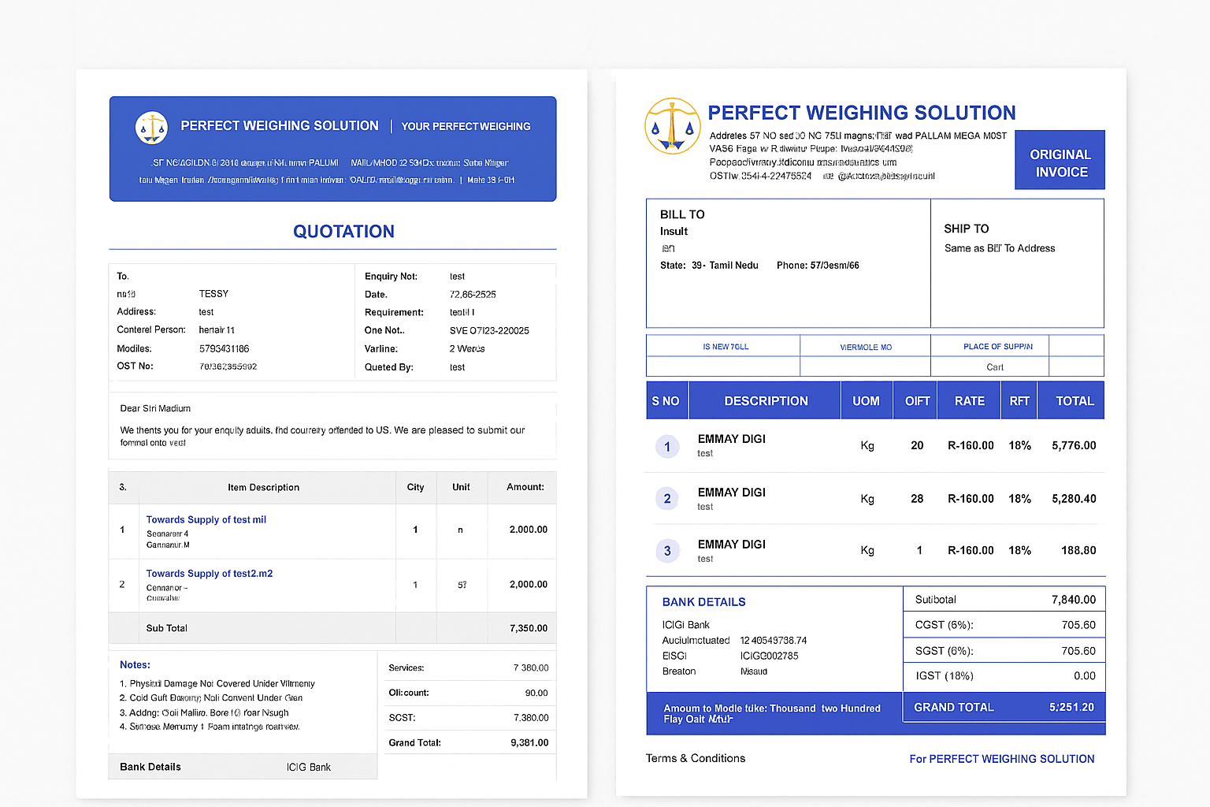Open the Towards Supply of test mil link
The image size is (1210, 807).
(206, 519)
